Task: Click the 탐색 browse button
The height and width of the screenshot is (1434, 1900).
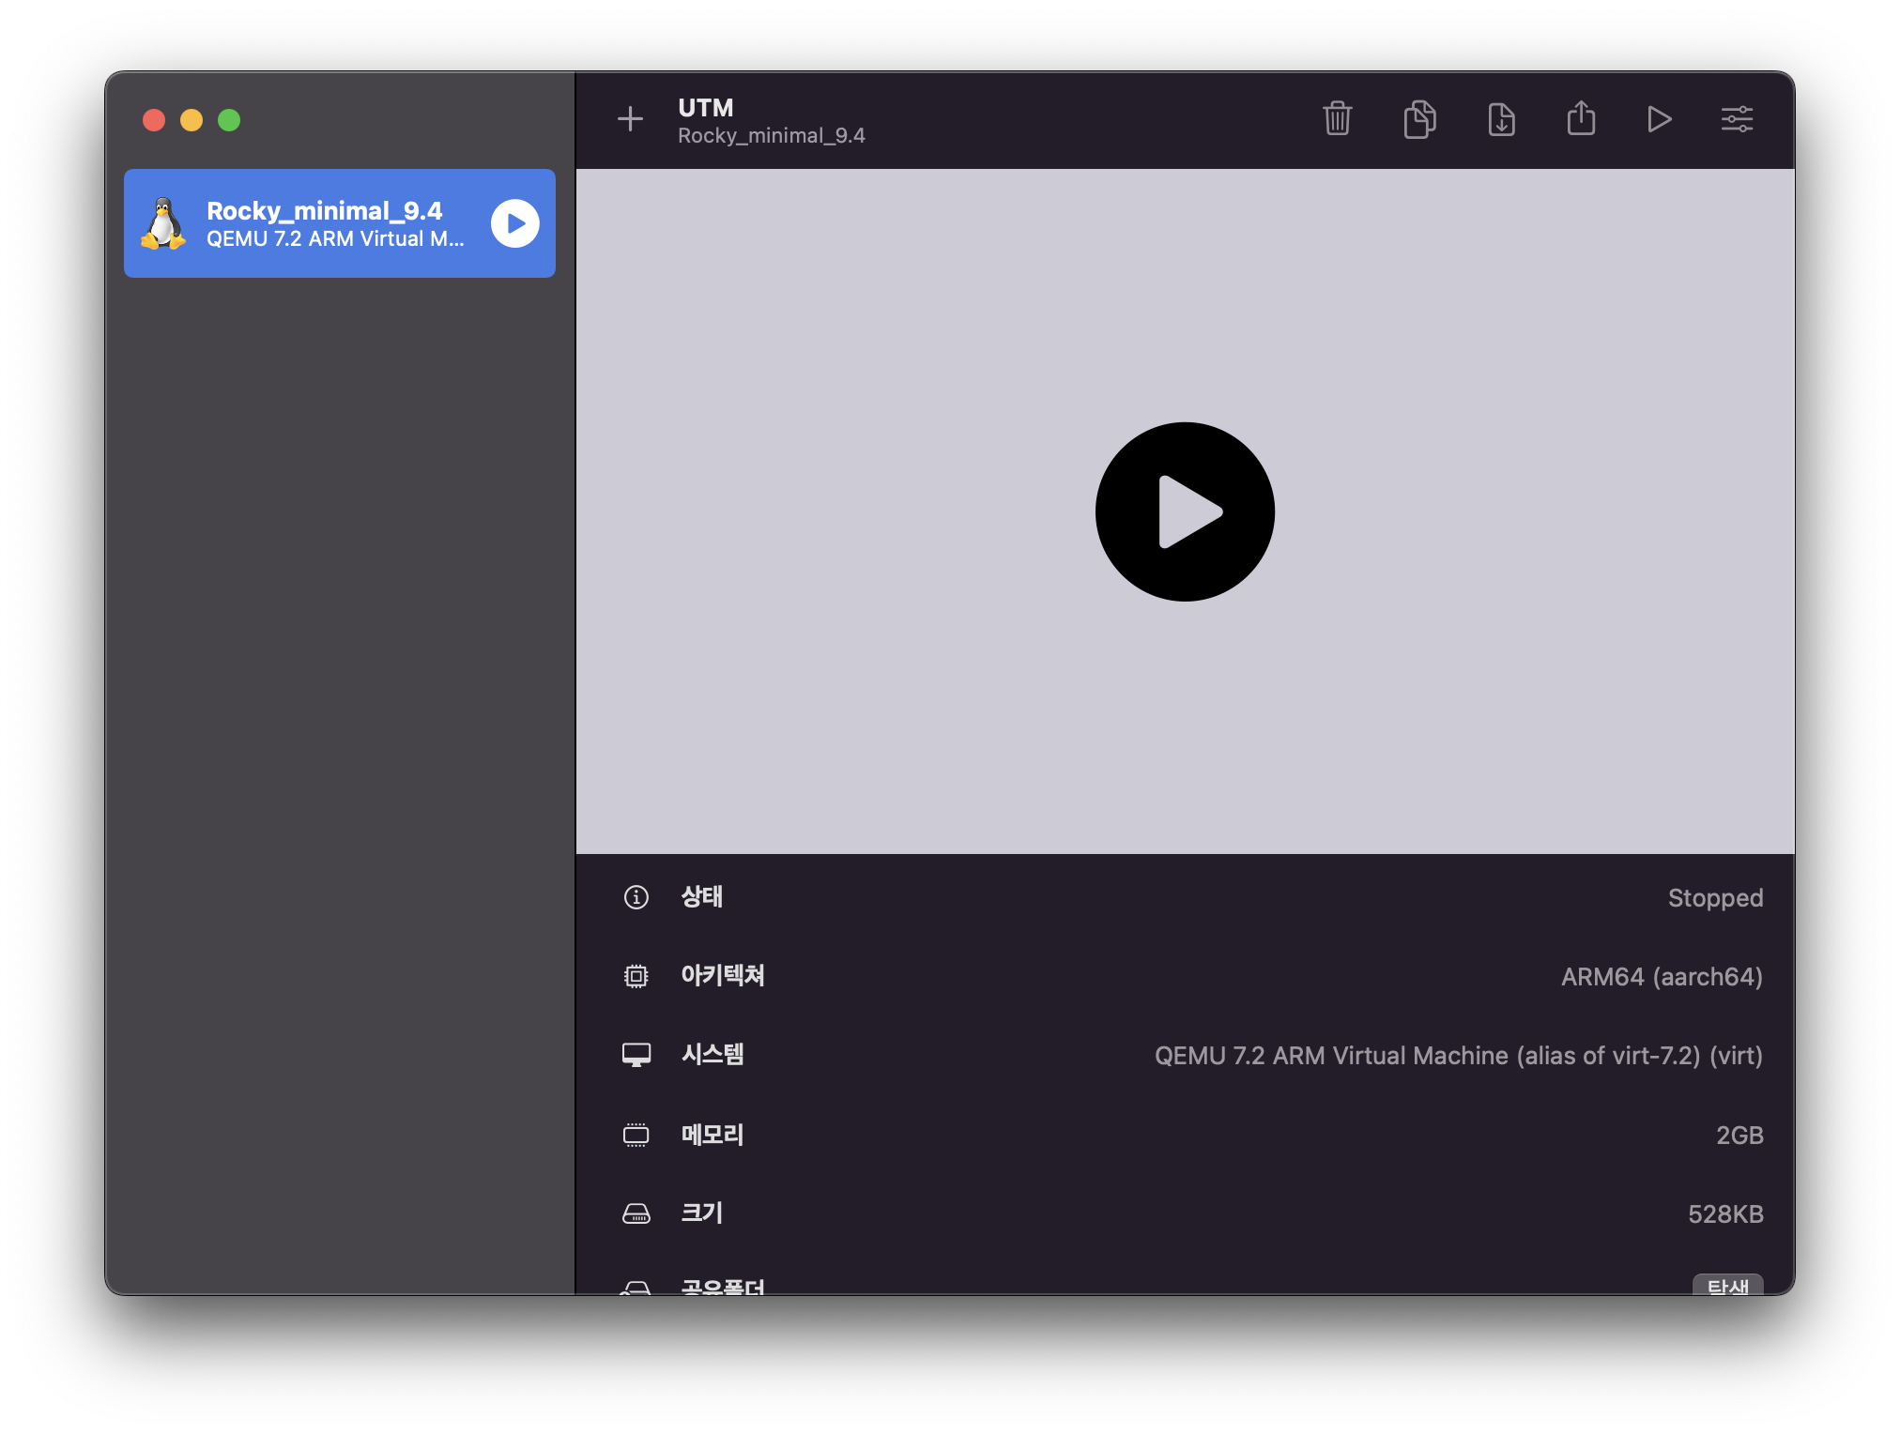Action: click(x=1727, y=1285)
